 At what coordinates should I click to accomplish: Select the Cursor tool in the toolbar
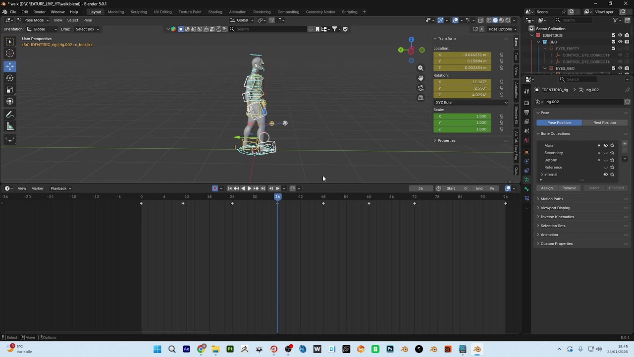10,53
